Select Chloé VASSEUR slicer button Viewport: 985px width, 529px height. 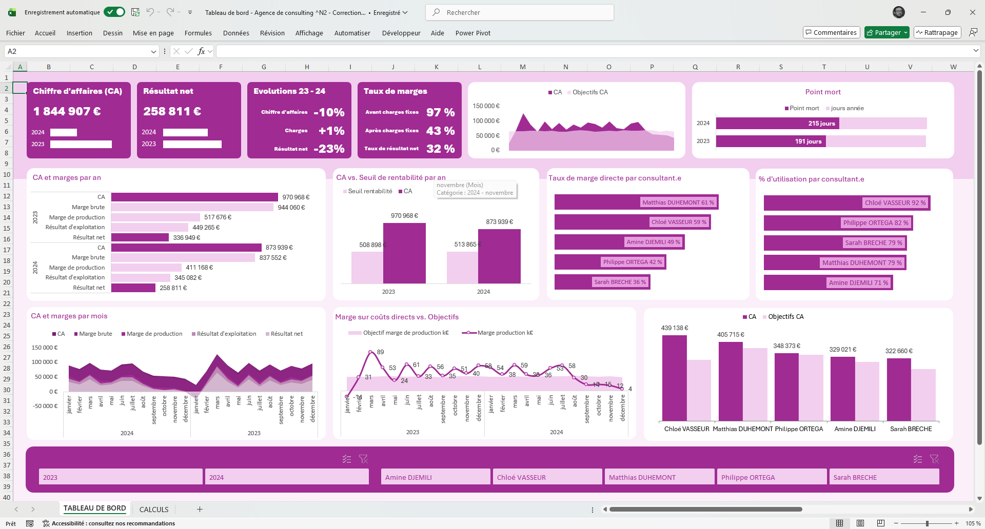point(547,477)
